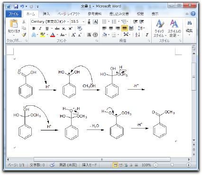Image resolution: width=202 pixels, height=175 pixels.
Task: Click the Zoom In plus button
Action: click(189, 165)
